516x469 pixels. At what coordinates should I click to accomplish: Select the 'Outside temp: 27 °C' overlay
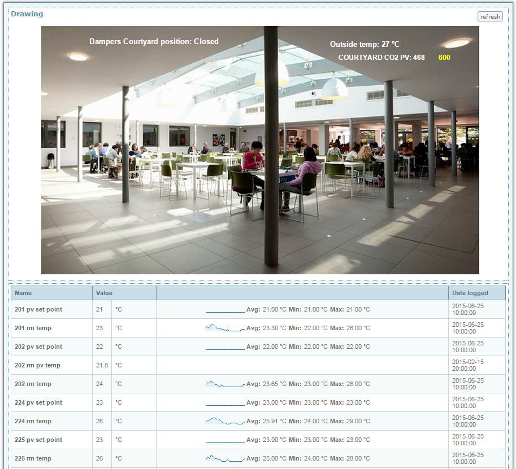pos(365,44)
